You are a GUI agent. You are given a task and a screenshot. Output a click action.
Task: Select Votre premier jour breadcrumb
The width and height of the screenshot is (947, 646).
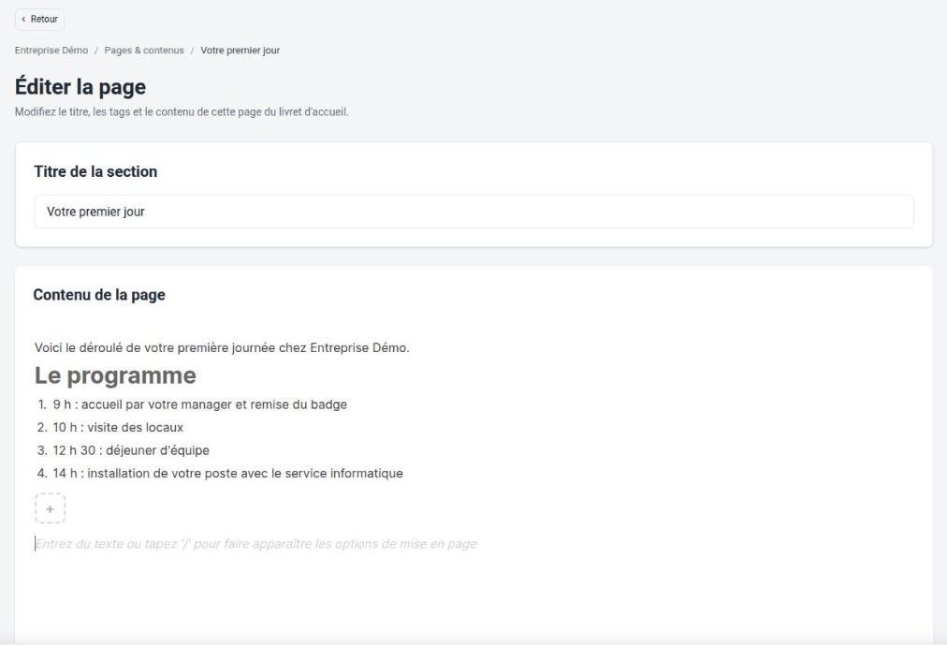click(240, 51)
